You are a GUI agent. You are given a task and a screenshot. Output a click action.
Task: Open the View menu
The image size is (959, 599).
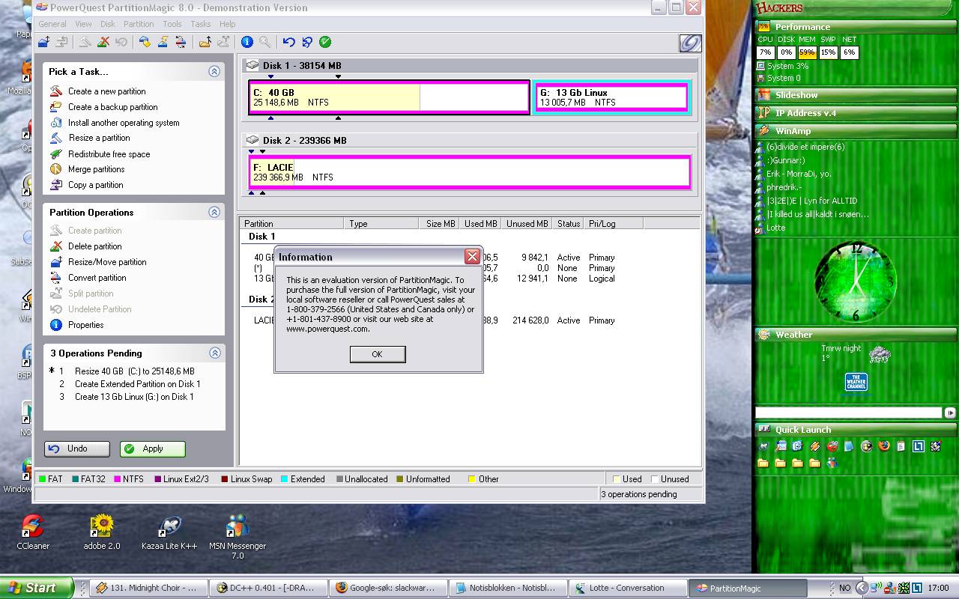point(83,24)
